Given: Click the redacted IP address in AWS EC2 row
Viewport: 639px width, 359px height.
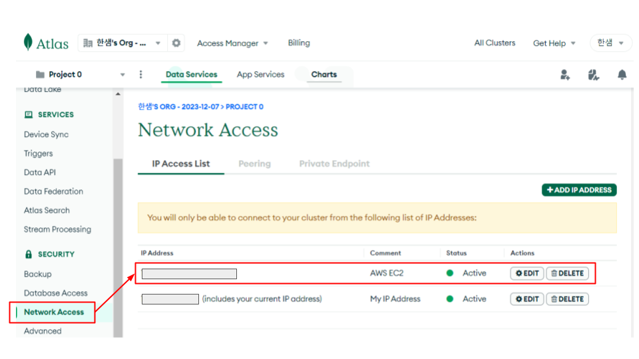Looking at the screenshot, I should [189, 274].
